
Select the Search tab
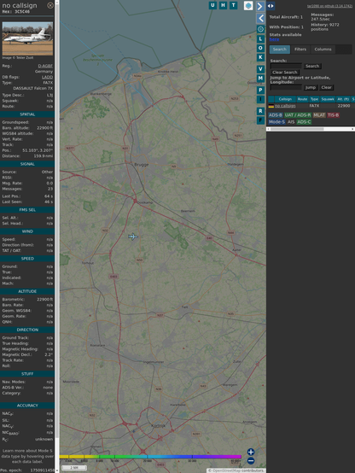[280, 50]
